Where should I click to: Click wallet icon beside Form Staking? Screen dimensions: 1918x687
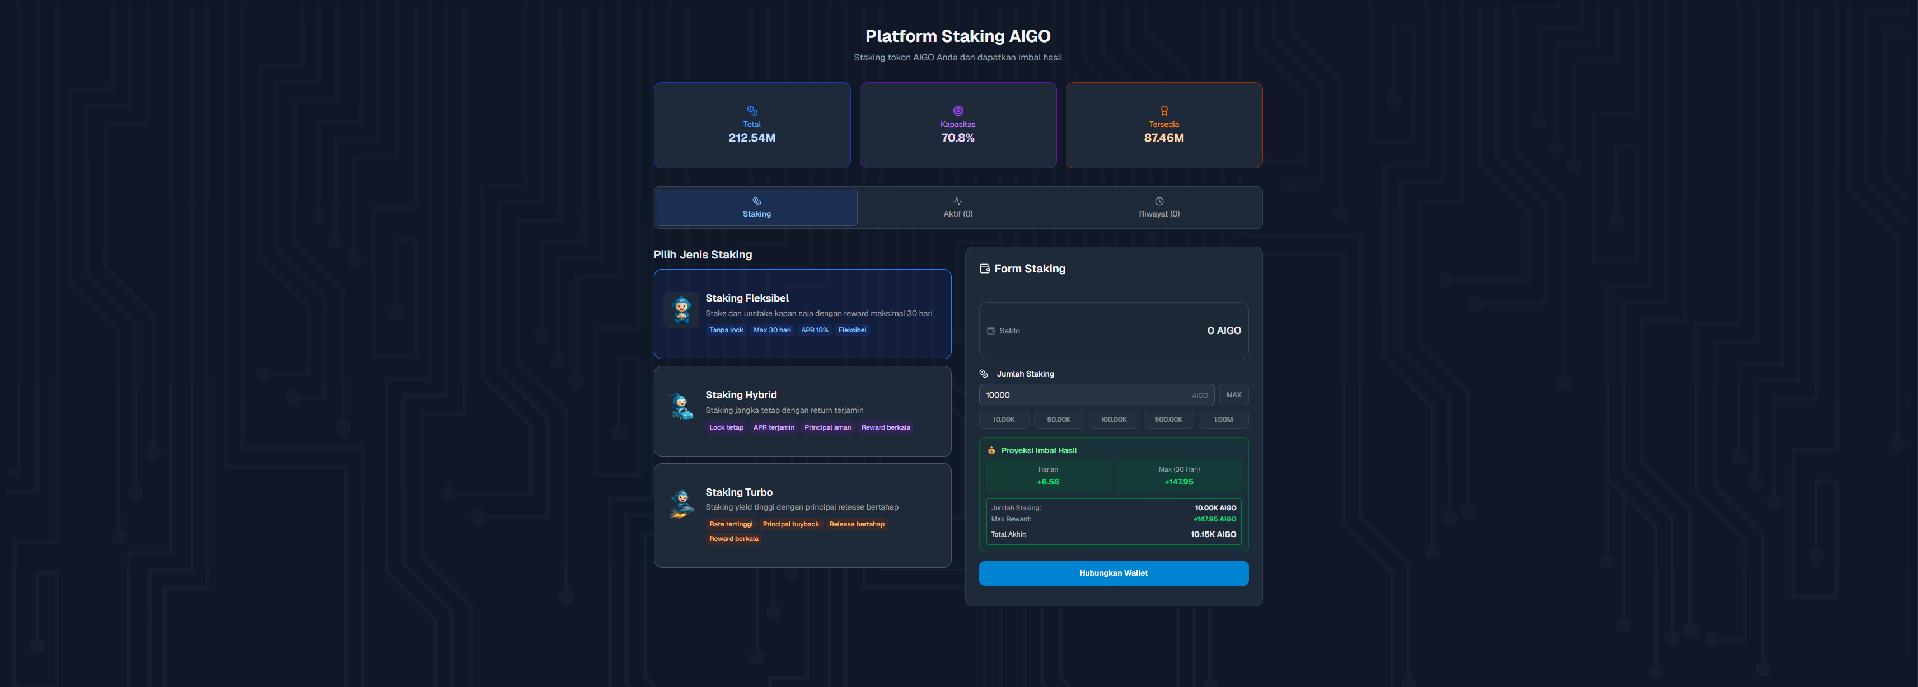[x=984, y=269]
